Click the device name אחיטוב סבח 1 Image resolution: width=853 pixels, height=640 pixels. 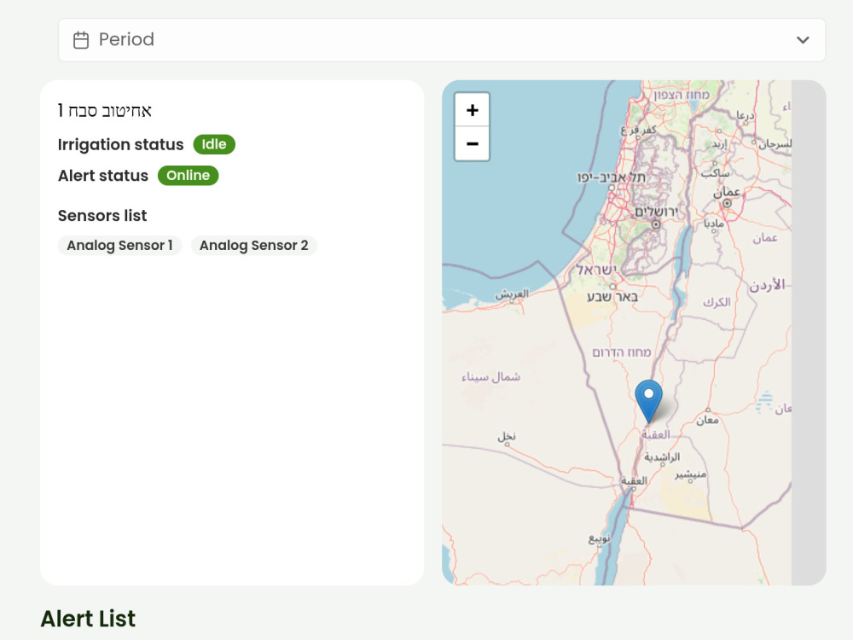point(104,111)
